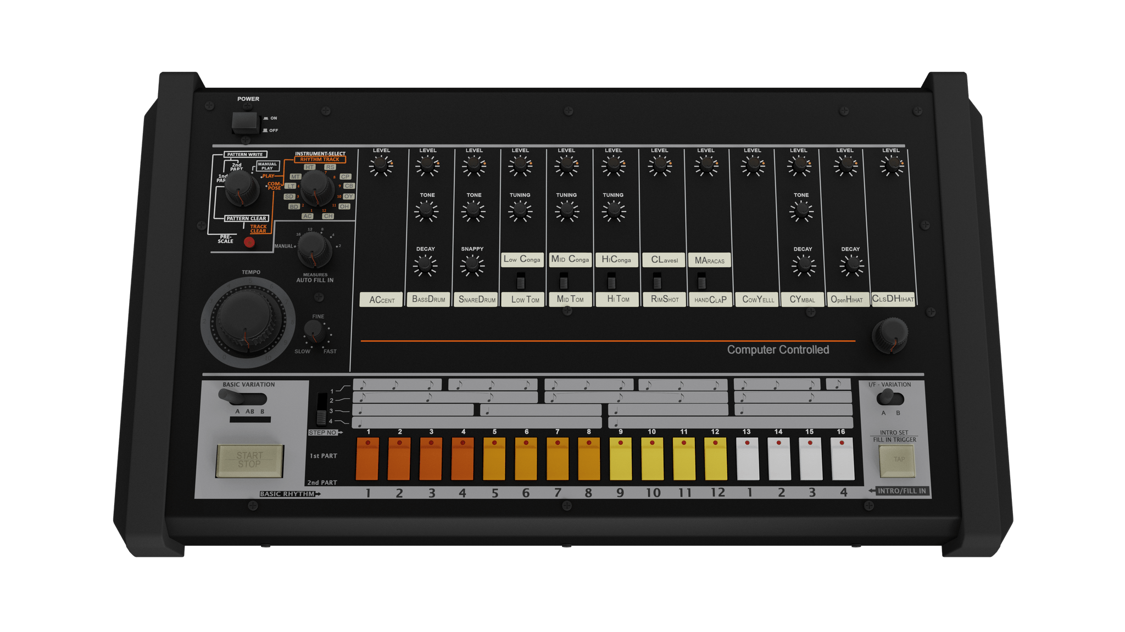The height and width of the screenshot is (632, 1125).
Task: Click the CYmbal instrument label
Action: (x=802, y=299)
